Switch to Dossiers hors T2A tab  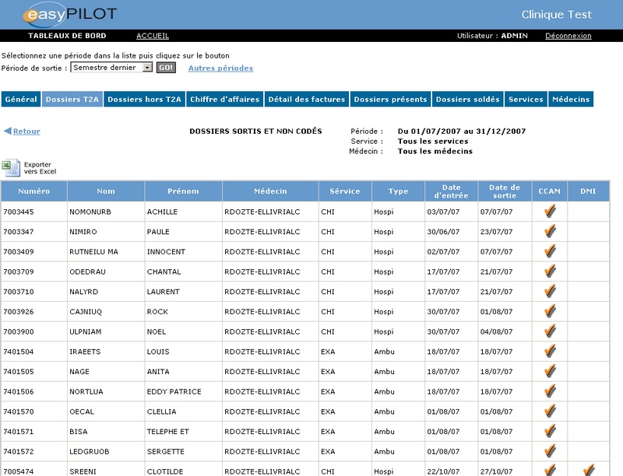tap(144, 100)
